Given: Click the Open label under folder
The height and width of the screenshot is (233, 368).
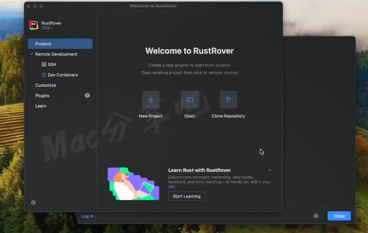Looking at the screenshot, I should (189, 116).
